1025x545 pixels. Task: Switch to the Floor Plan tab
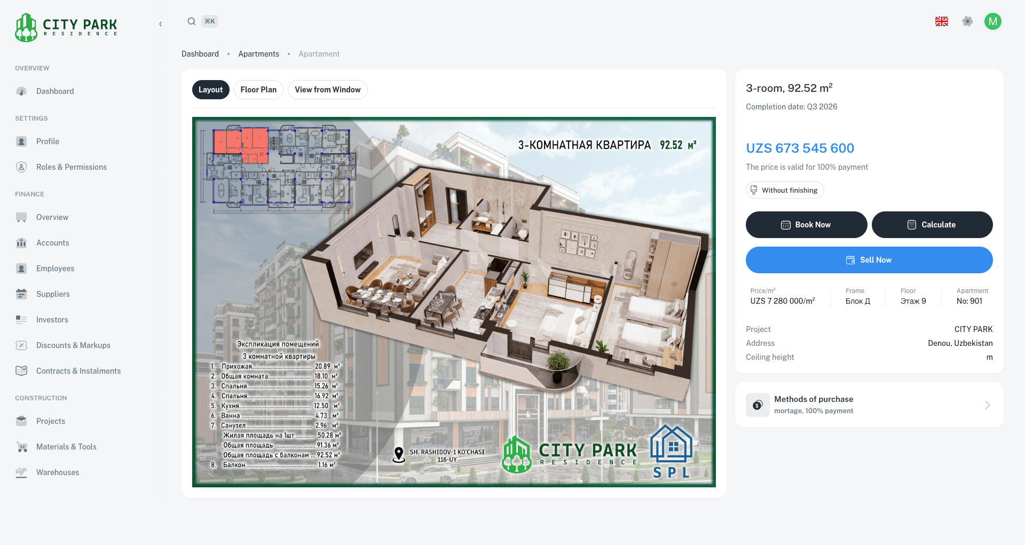tap(258, 90)
